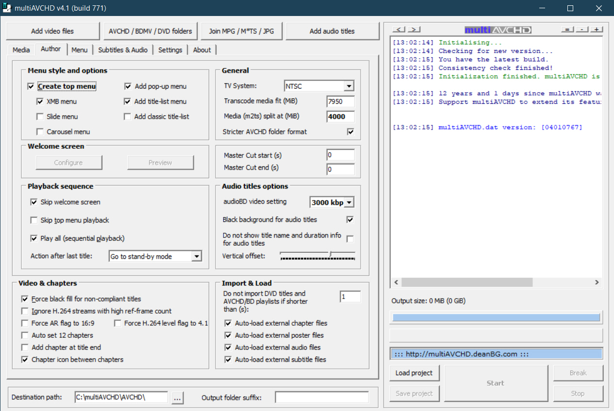Click the Load project button
The width and height of the screenshot is (614, 411).
414,373
